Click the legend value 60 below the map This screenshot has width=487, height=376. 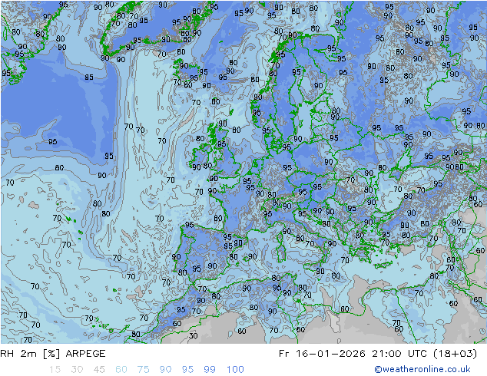click(121, 369)
